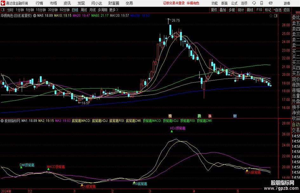Click the 画线 drawing button

[250, 10]
